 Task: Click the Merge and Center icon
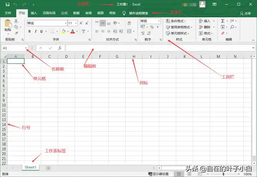[x=129, y=31]
